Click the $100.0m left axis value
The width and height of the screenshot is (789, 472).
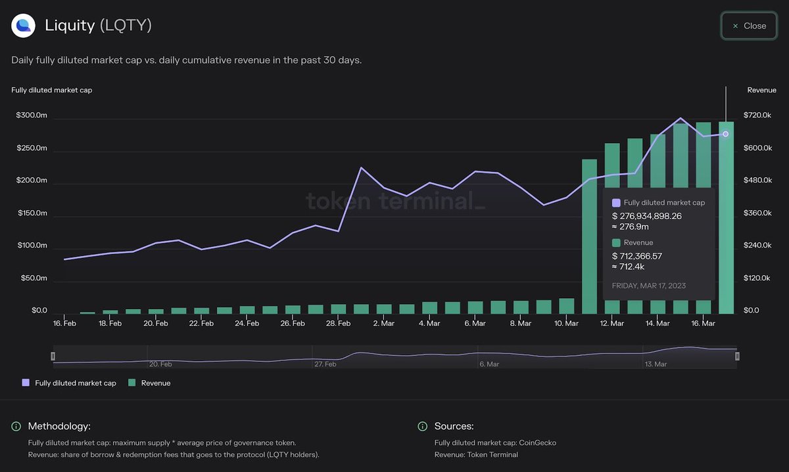(32, 246)
